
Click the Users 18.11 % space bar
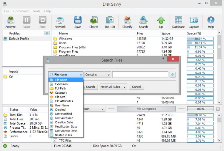pyautogui.click(x=200, y=43)
